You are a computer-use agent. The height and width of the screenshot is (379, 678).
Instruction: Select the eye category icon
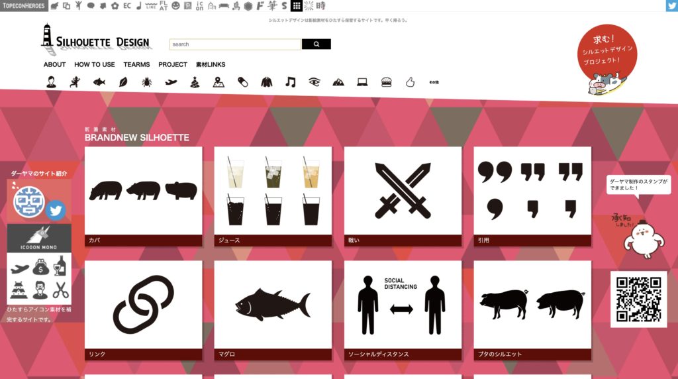pyautogui.click(x=315, y=81)
